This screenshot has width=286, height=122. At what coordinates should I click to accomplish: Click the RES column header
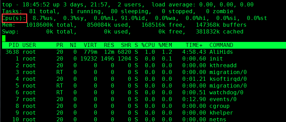click(x=109, y=45)
